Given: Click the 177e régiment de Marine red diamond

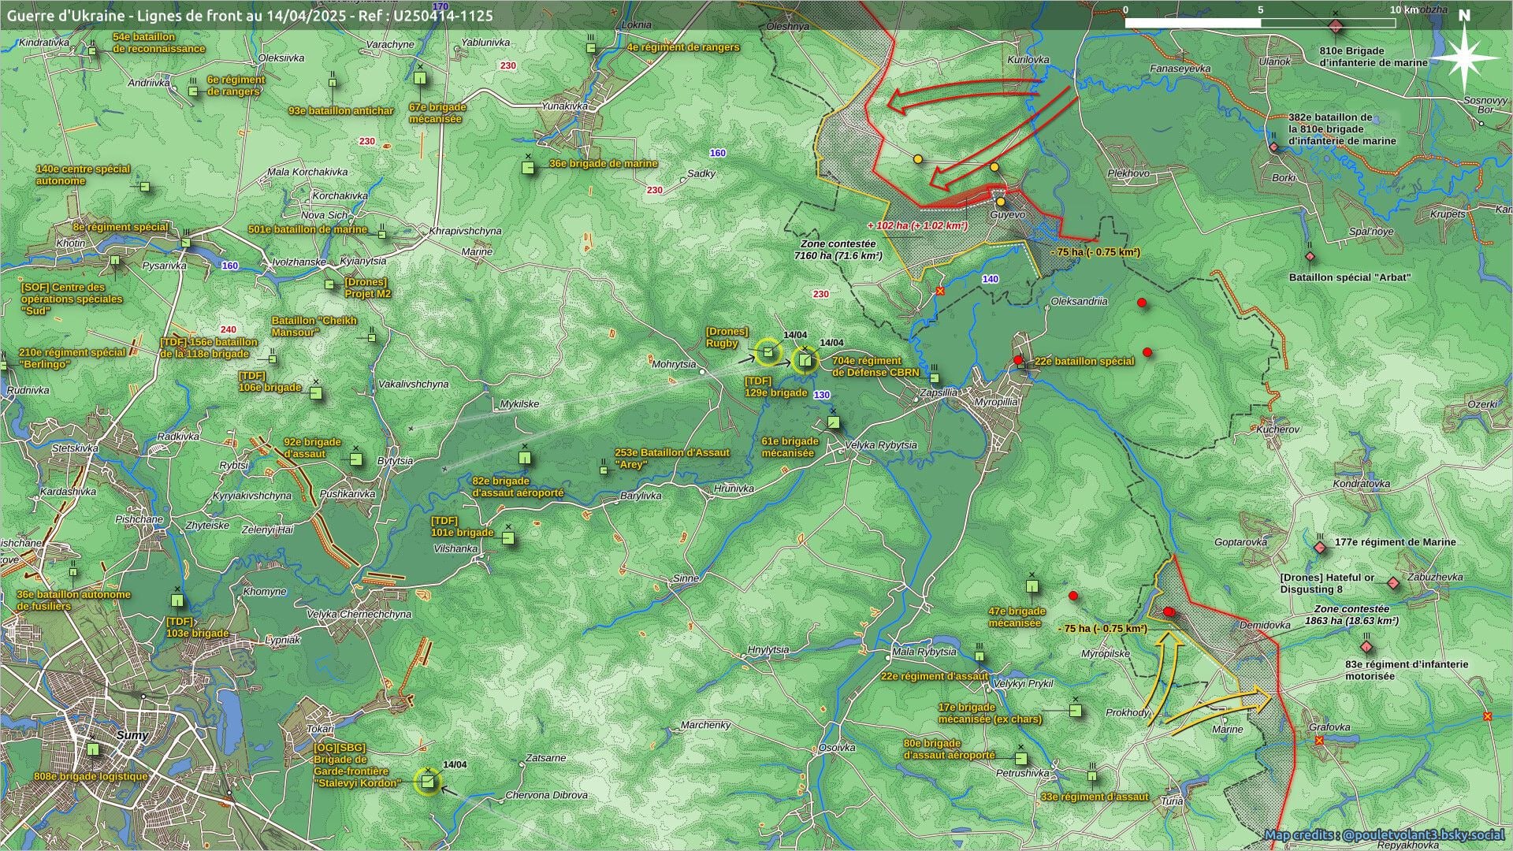Looking at the screenshot, I should pos(1320,547).
